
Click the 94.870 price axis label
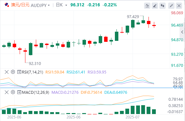point(177,40)
